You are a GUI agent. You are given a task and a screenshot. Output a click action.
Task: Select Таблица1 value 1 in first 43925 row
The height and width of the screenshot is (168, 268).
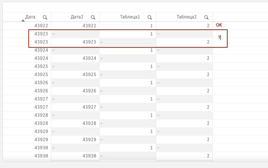tap(152, 66)
